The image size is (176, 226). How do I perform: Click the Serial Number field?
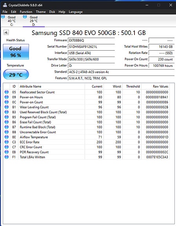coord(91,47)
